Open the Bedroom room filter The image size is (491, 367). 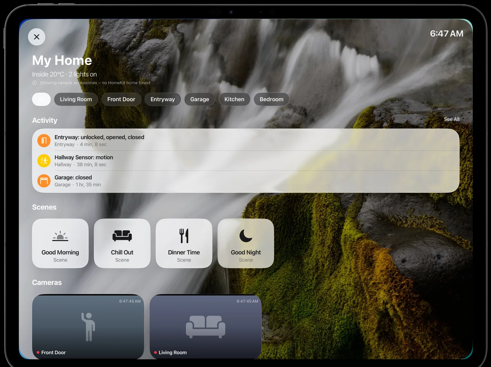pyautogui.click(x=272, y=99)
